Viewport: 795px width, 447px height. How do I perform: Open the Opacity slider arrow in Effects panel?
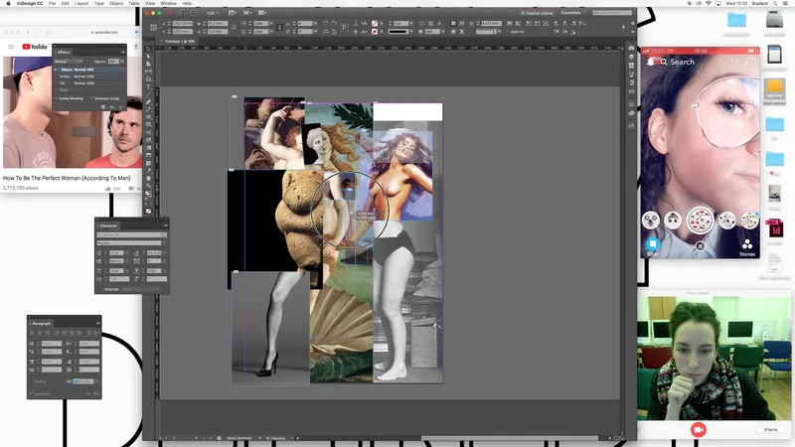[x=122, y=62]
